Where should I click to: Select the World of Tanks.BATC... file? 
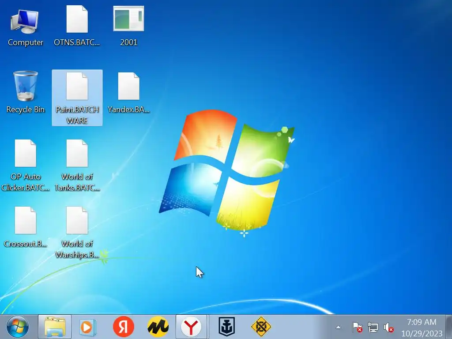(x=77, y=166)
